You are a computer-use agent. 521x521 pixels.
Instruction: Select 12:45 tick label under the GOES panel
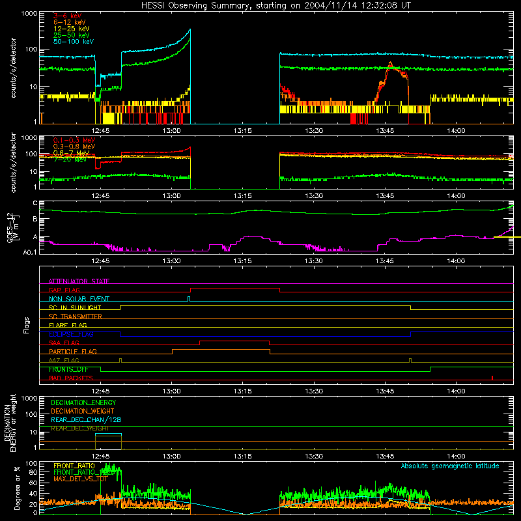coord(100,261)
